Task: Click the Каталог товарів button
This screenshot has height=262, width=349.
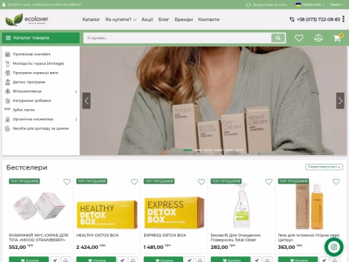Action: point(41,38)
